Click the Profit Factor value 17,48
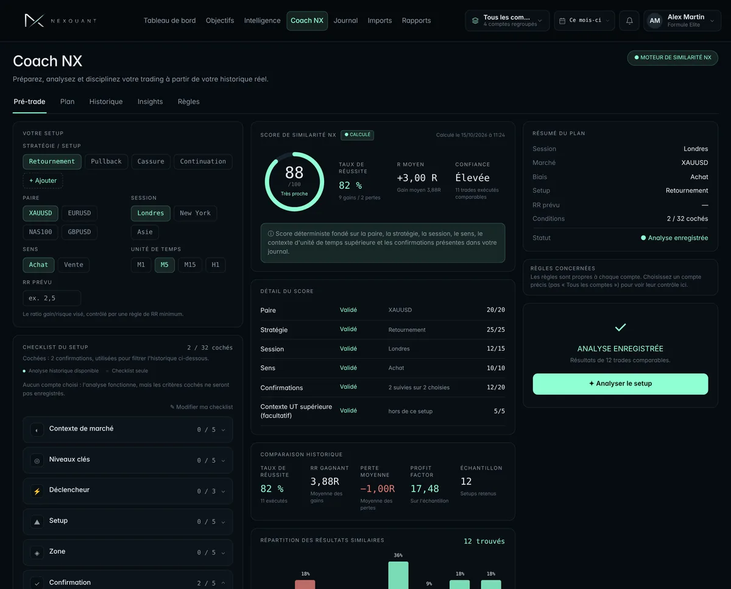Screen dimensions: 731x589 425,489
